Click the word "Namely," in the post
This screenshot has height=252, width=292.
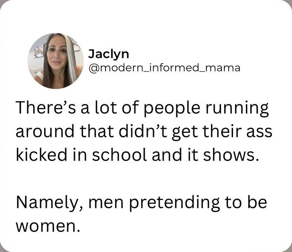point(47,202)
